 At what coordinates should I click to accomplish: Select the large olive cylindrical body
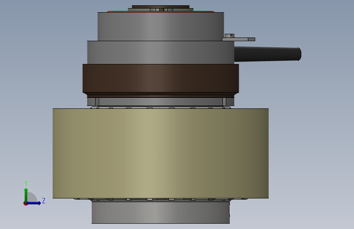point(160,153)
